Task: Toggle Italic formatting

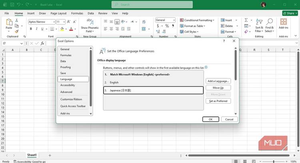Action: (x=36, y=29)
